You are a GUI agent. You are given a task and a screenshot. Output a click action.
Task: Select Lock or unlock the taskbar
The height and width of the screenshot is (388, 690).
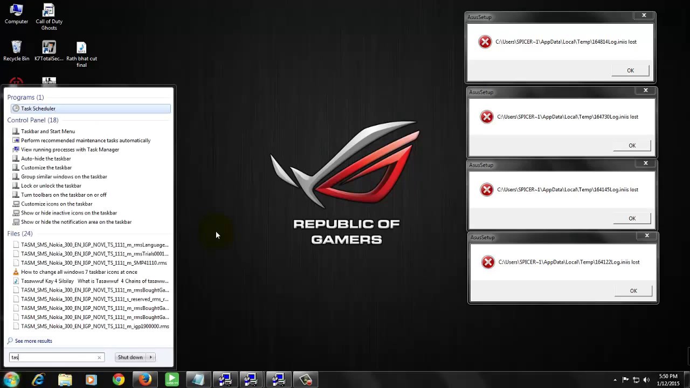coord(51,186)
